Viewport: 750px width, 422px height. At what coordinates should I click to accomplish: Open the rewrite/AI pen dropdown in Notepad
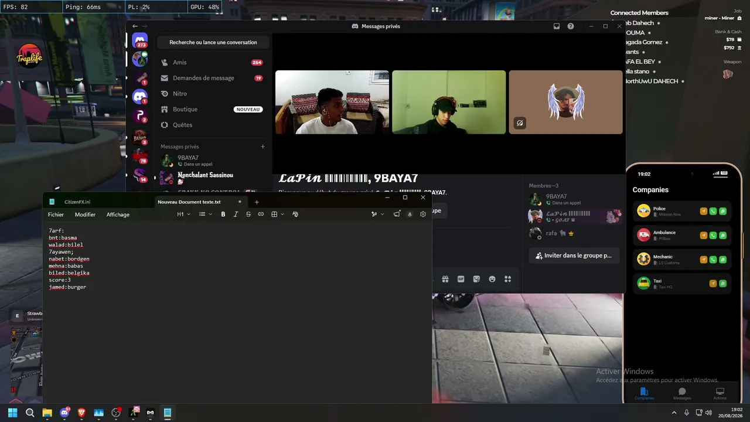378,215
